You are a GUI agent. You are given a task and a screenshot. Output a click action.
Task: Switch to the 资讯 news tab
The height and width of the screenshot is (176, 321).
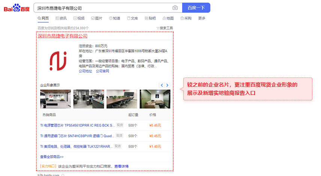click(x=61, y=18)
